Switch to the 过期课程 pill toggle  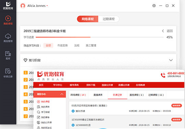(109, 19)
